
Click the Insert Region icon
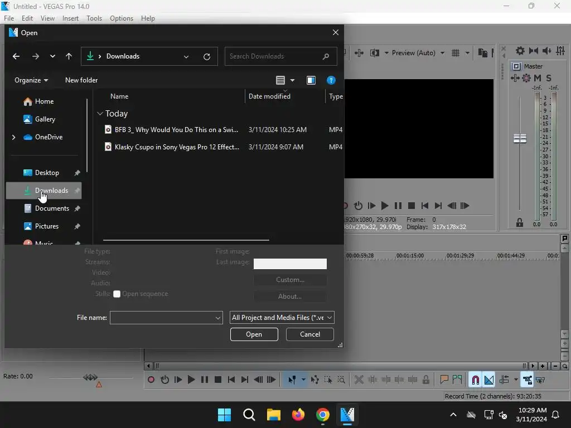(457, 380)
